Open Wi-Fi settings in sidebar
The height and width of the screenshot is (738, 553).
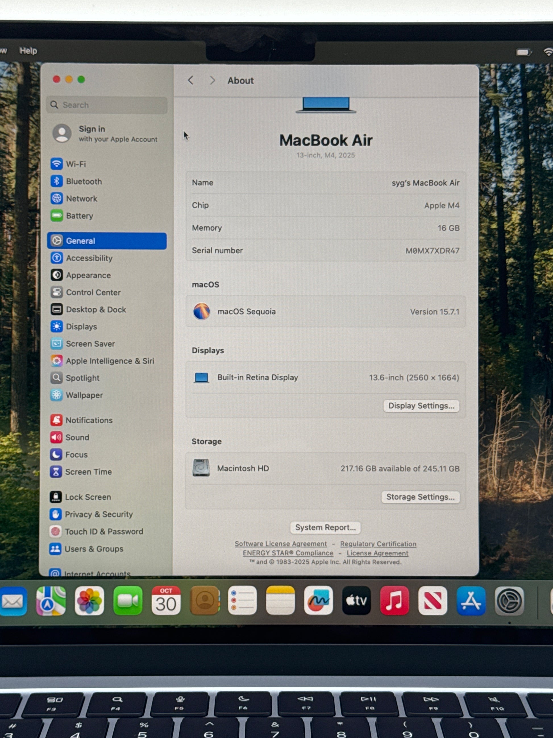pos(76,164)
